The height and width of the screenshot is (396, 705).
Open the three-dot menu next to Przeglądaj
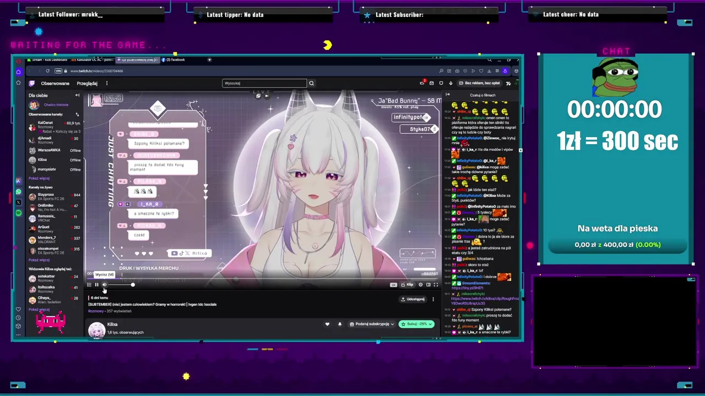coord(107,84)
